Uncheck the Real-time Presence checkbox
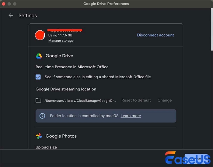Image resolution: width=213 pixels, height=167 pixels. tap(38, 77)
